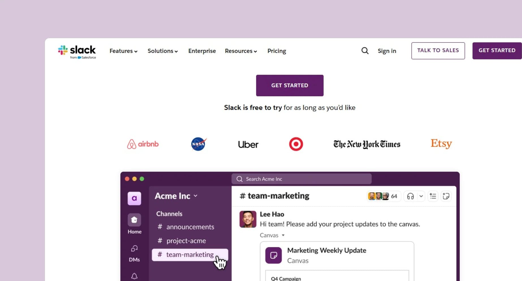
Task: Click the Q4 Campaign text
Action: (286, 278)
